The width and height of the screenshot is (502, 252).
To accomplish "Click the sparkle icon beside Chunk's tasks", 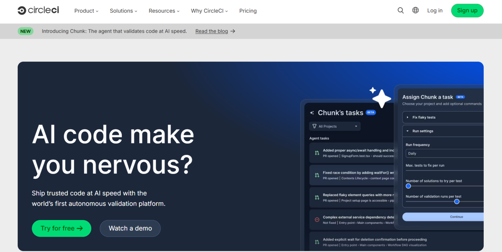I will (x=312, y=112).
